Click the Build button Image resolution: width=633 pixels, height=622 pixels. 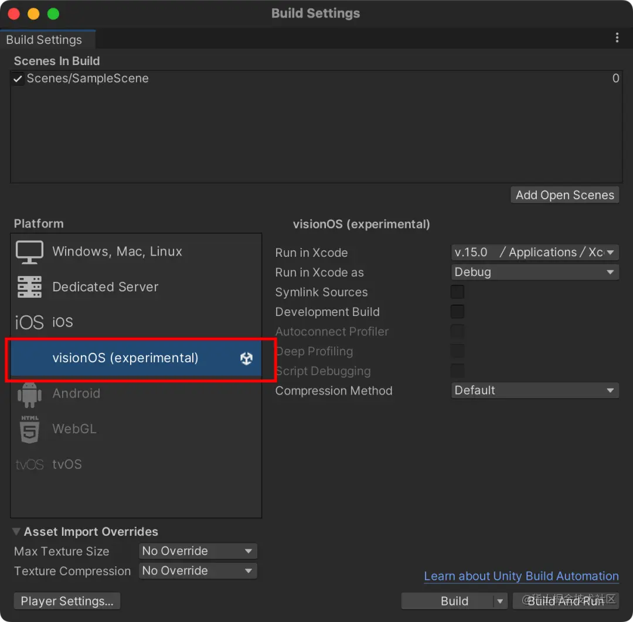click(x=447, y=601)
